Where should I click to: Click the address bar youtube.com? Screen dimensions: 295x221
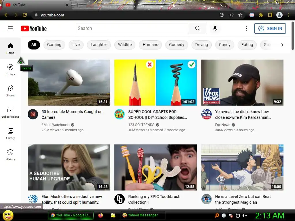[x=52, y=15]
